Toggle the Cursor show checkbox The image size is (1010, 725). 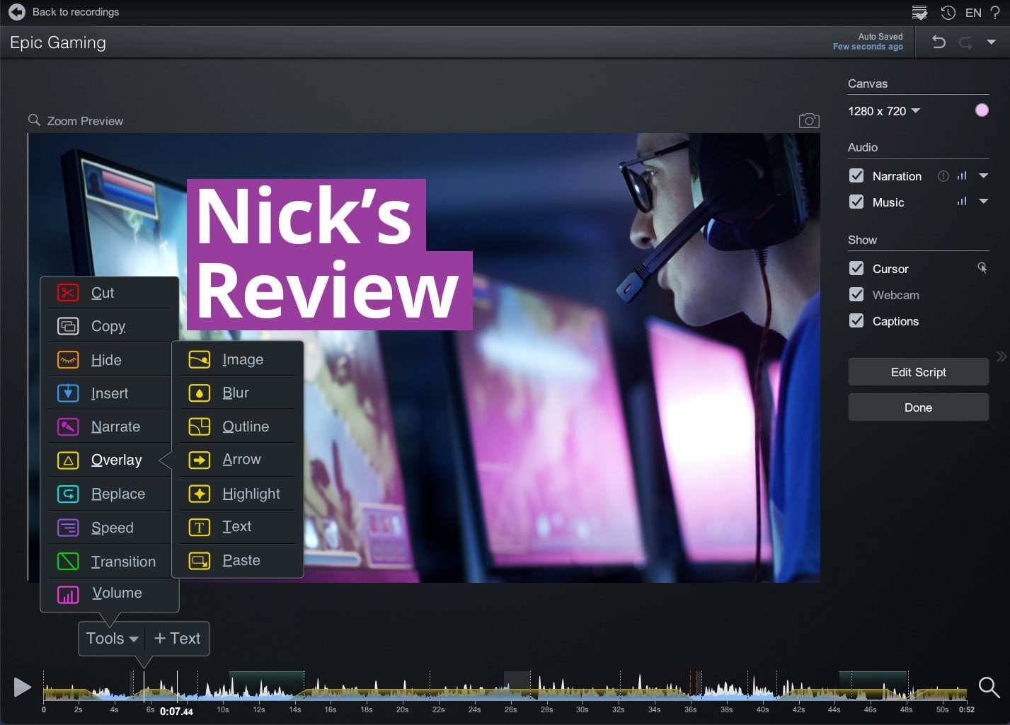click(856, 268)
